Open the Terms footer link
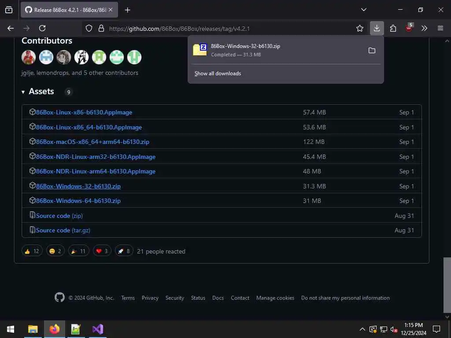The image size is (451, 338). pyautogui.click(x=128, y=298)
